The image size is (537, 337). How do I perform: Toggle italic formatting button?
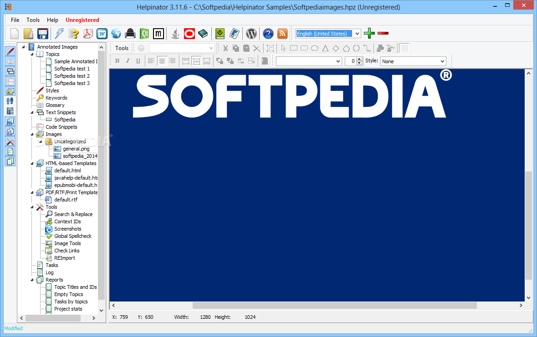click(x=128, y=61)
